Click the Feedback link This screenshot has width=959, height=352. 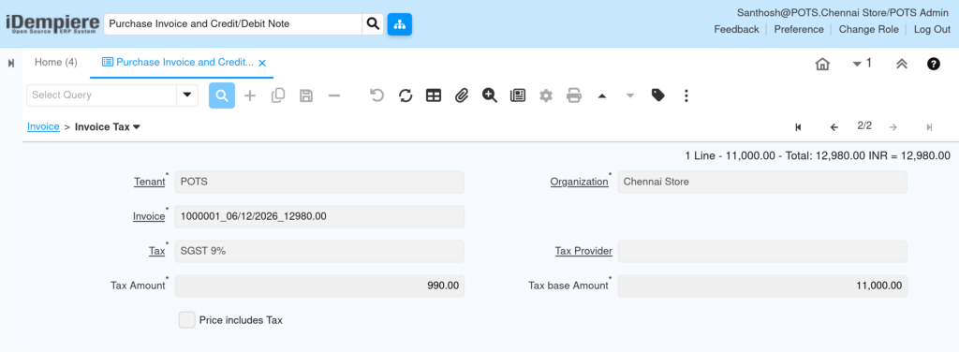tap(736, 29)
